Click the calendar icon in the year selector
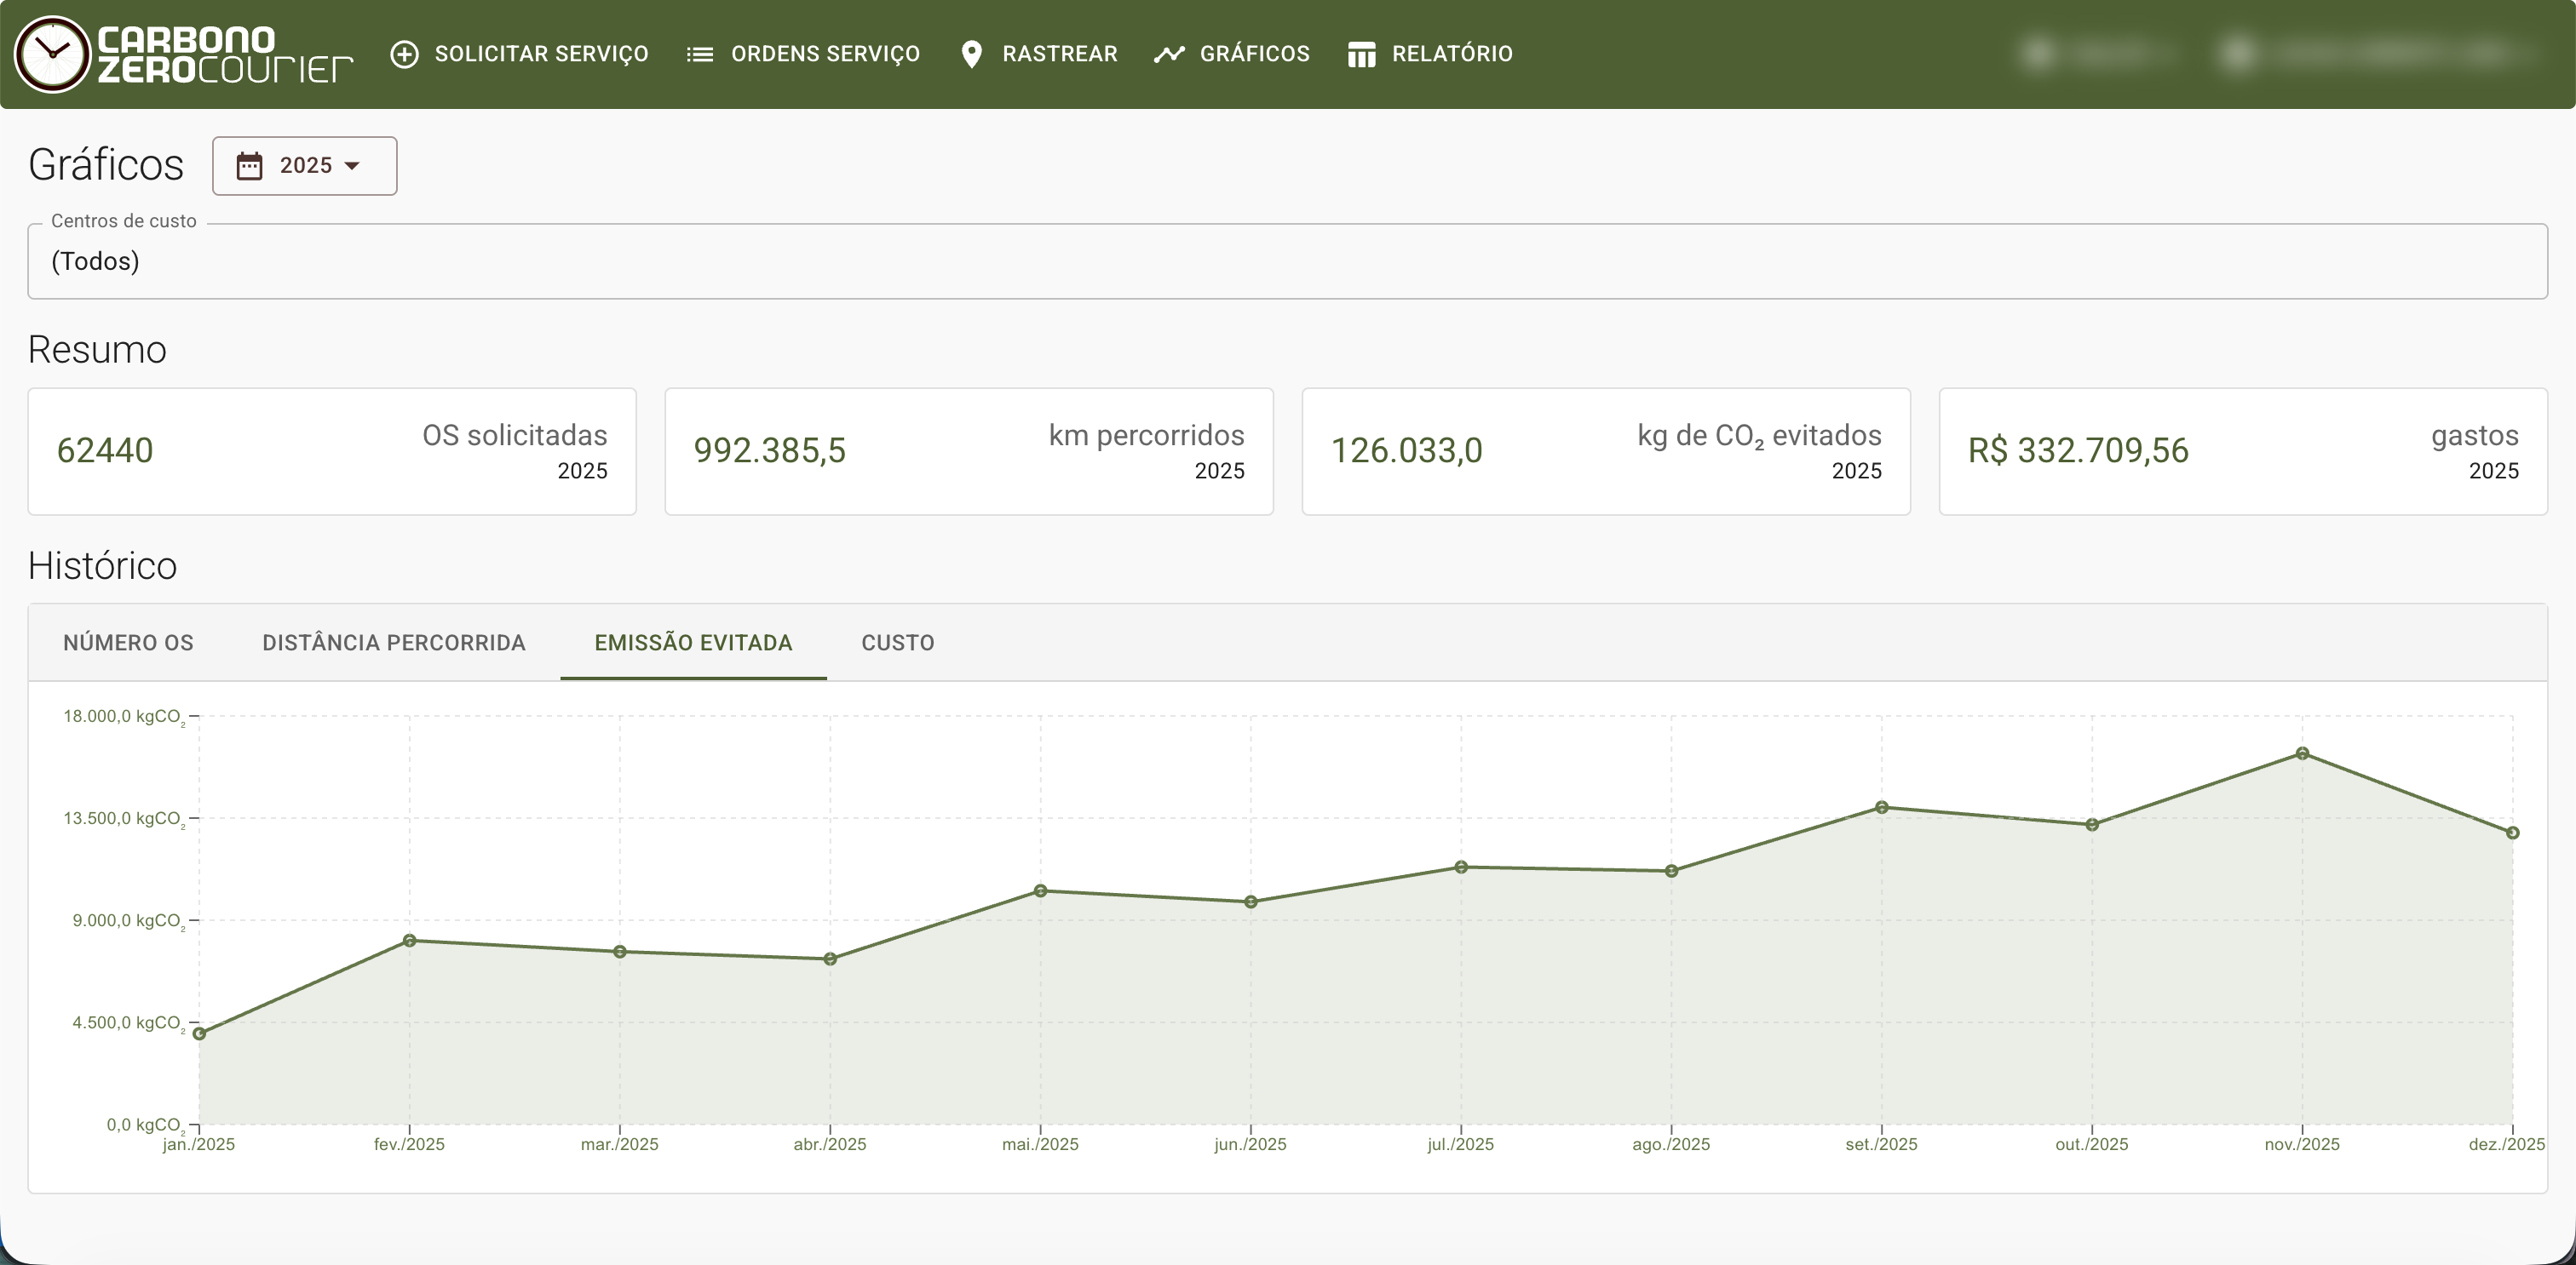 pos(250,166)
